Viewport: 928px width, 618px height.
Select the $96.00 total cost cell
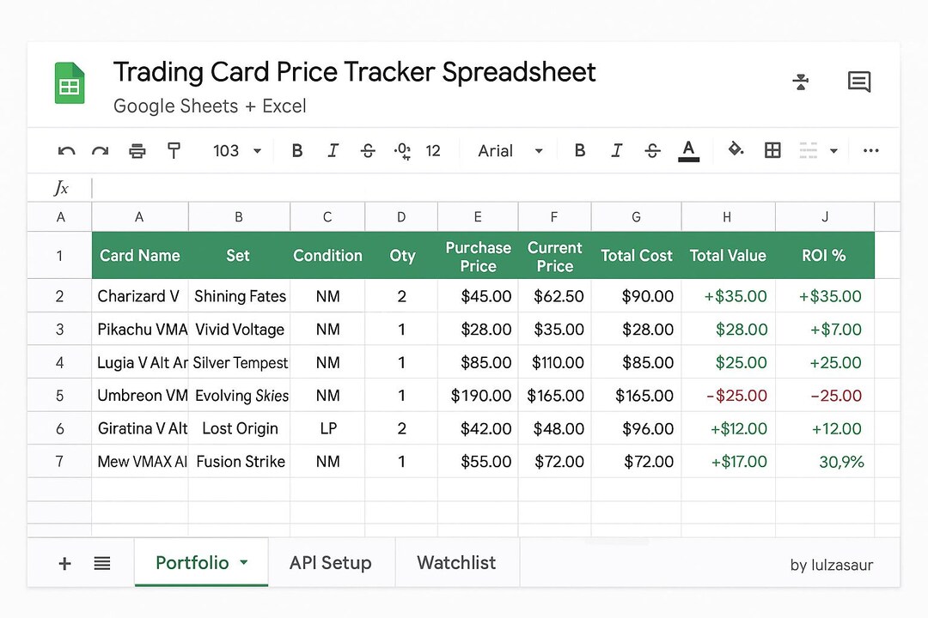point(637,429)
